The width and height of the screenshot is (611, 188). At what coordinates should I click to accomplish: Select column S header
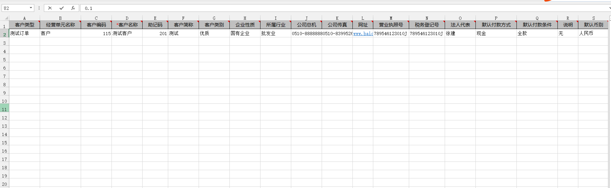(593, 18)
